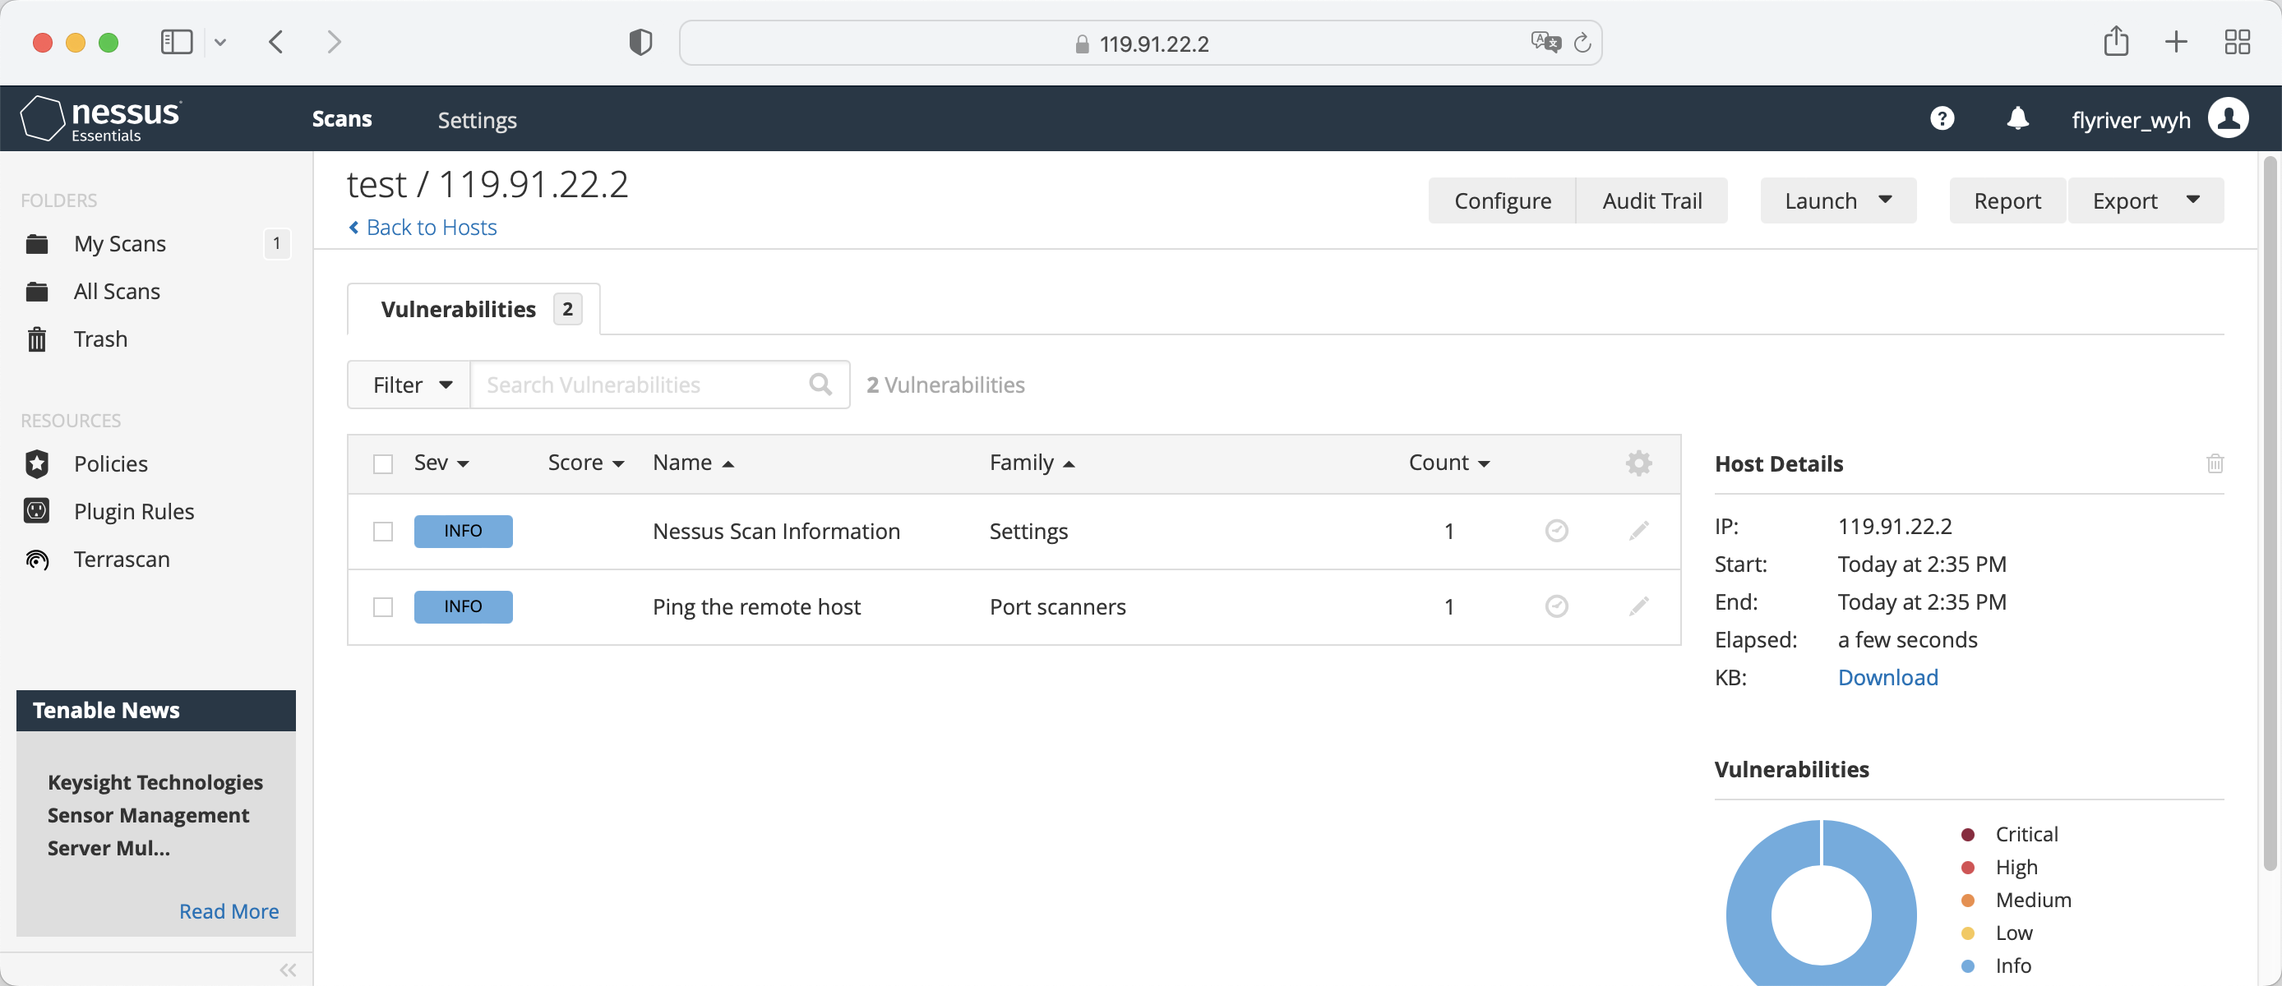
Task: Click the Trash bin icon in sidebar
Action: pyautogui.click(x=37, y=339)
